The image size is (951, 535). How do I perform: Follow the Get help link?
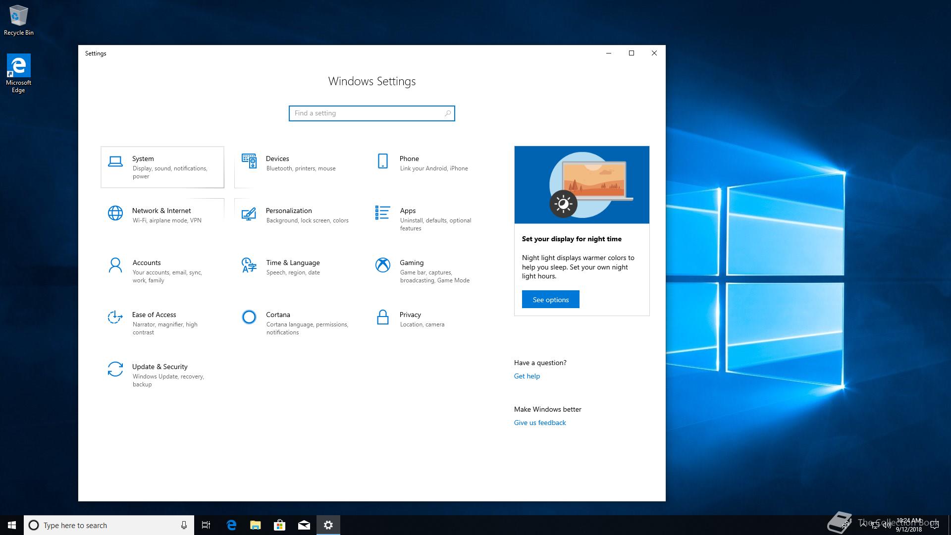[x=527, y=376]
